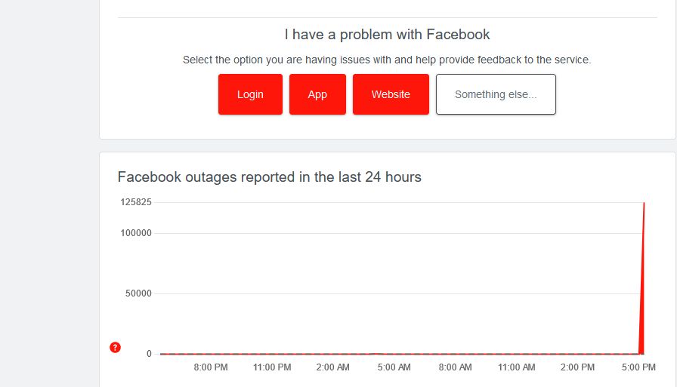Click the 5:00 PM axis label
The image size is (677, 387).
[638, 367]
